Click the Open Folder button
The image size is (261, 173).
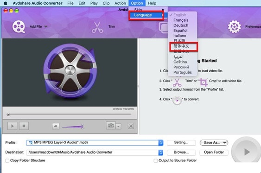tap(214, 152)
